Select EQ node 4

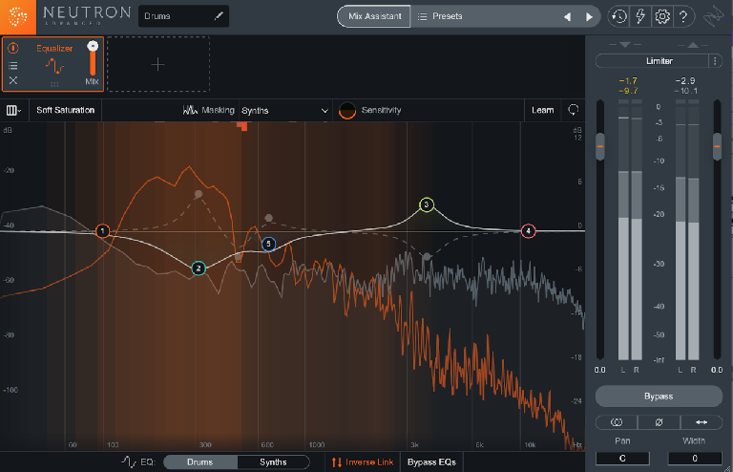[x=528, y=231]
